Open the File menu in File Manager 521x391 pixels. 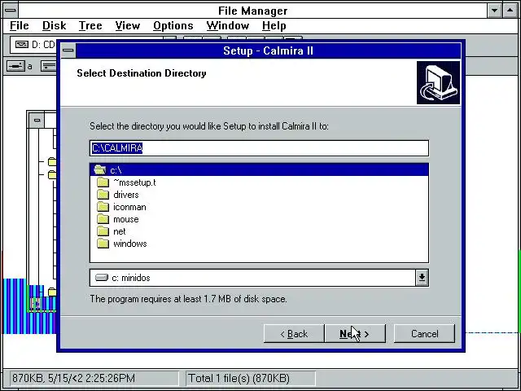(20, 25)
